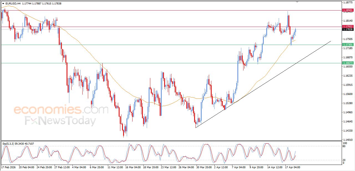Click the 7 Apr 04:00 time label
Screen dimensions: 355x171
(239, 167)
